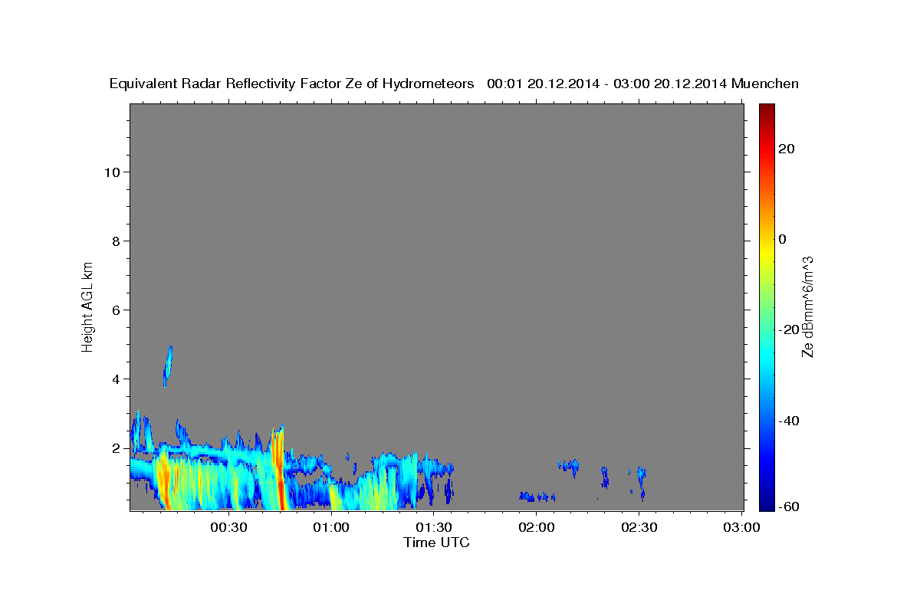Click the colorbar value label 20
The width and height of the screenshot is (920, 613).
786,149
